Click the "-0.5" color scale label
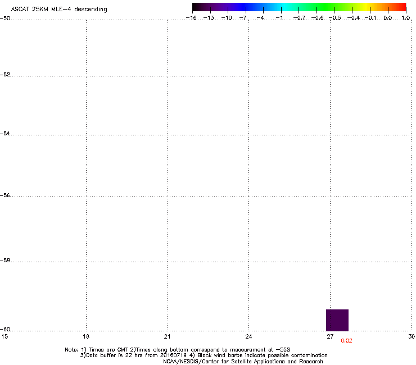Screen dimensions: 416x365 pyautogui.click(x=334, y=18)
